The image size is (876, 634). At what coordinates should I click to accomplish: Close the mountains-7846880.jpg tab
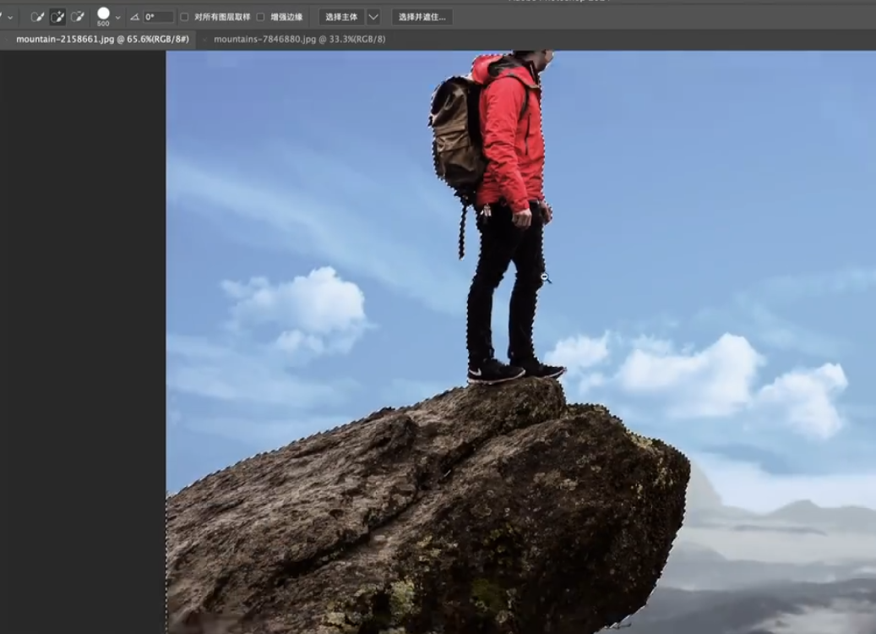[x=205, y=40]
